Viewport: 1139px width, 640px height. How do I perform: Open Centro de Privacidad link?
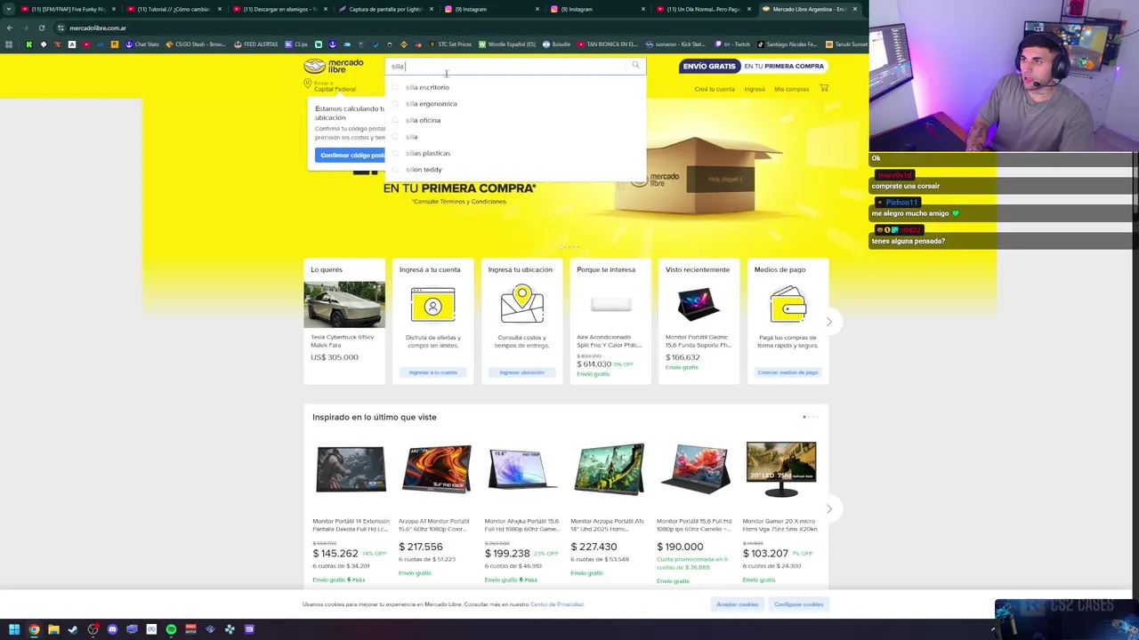[556, 604]
